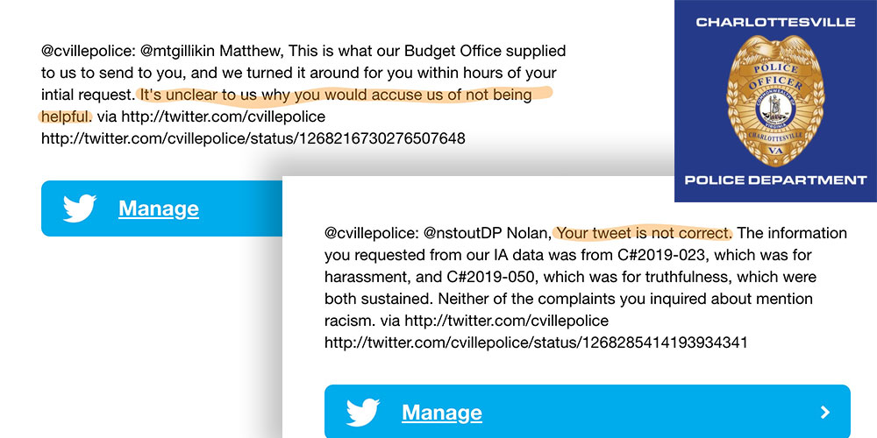Click highlighted text 'Your tweet is not correct'

tap(643, 232)
